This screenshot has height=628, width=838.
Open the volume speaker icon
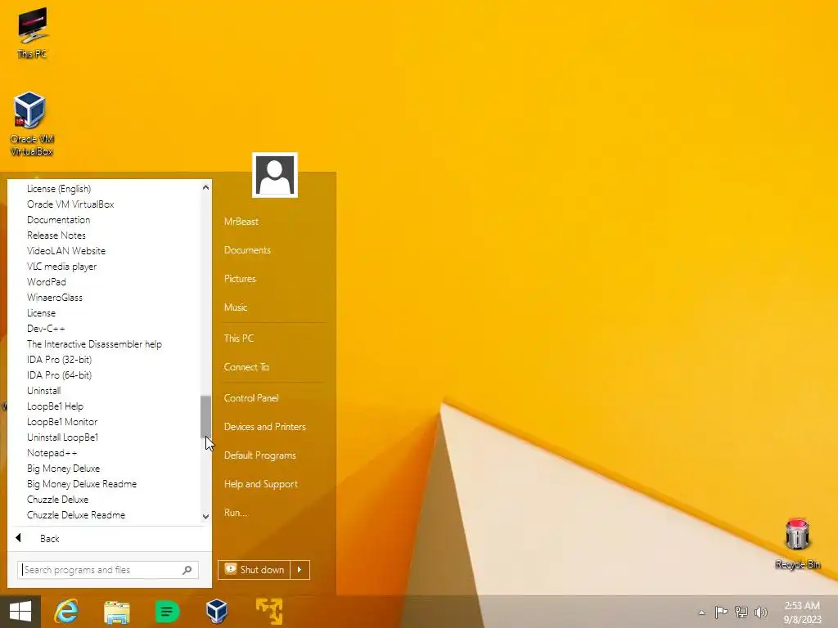pyautogui.click(x=760, y=612)
